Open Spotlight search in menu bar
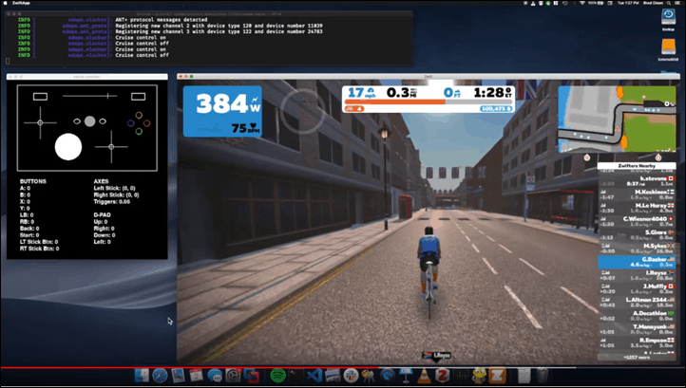Screen dimensions: 686x388 coord(669,3)
